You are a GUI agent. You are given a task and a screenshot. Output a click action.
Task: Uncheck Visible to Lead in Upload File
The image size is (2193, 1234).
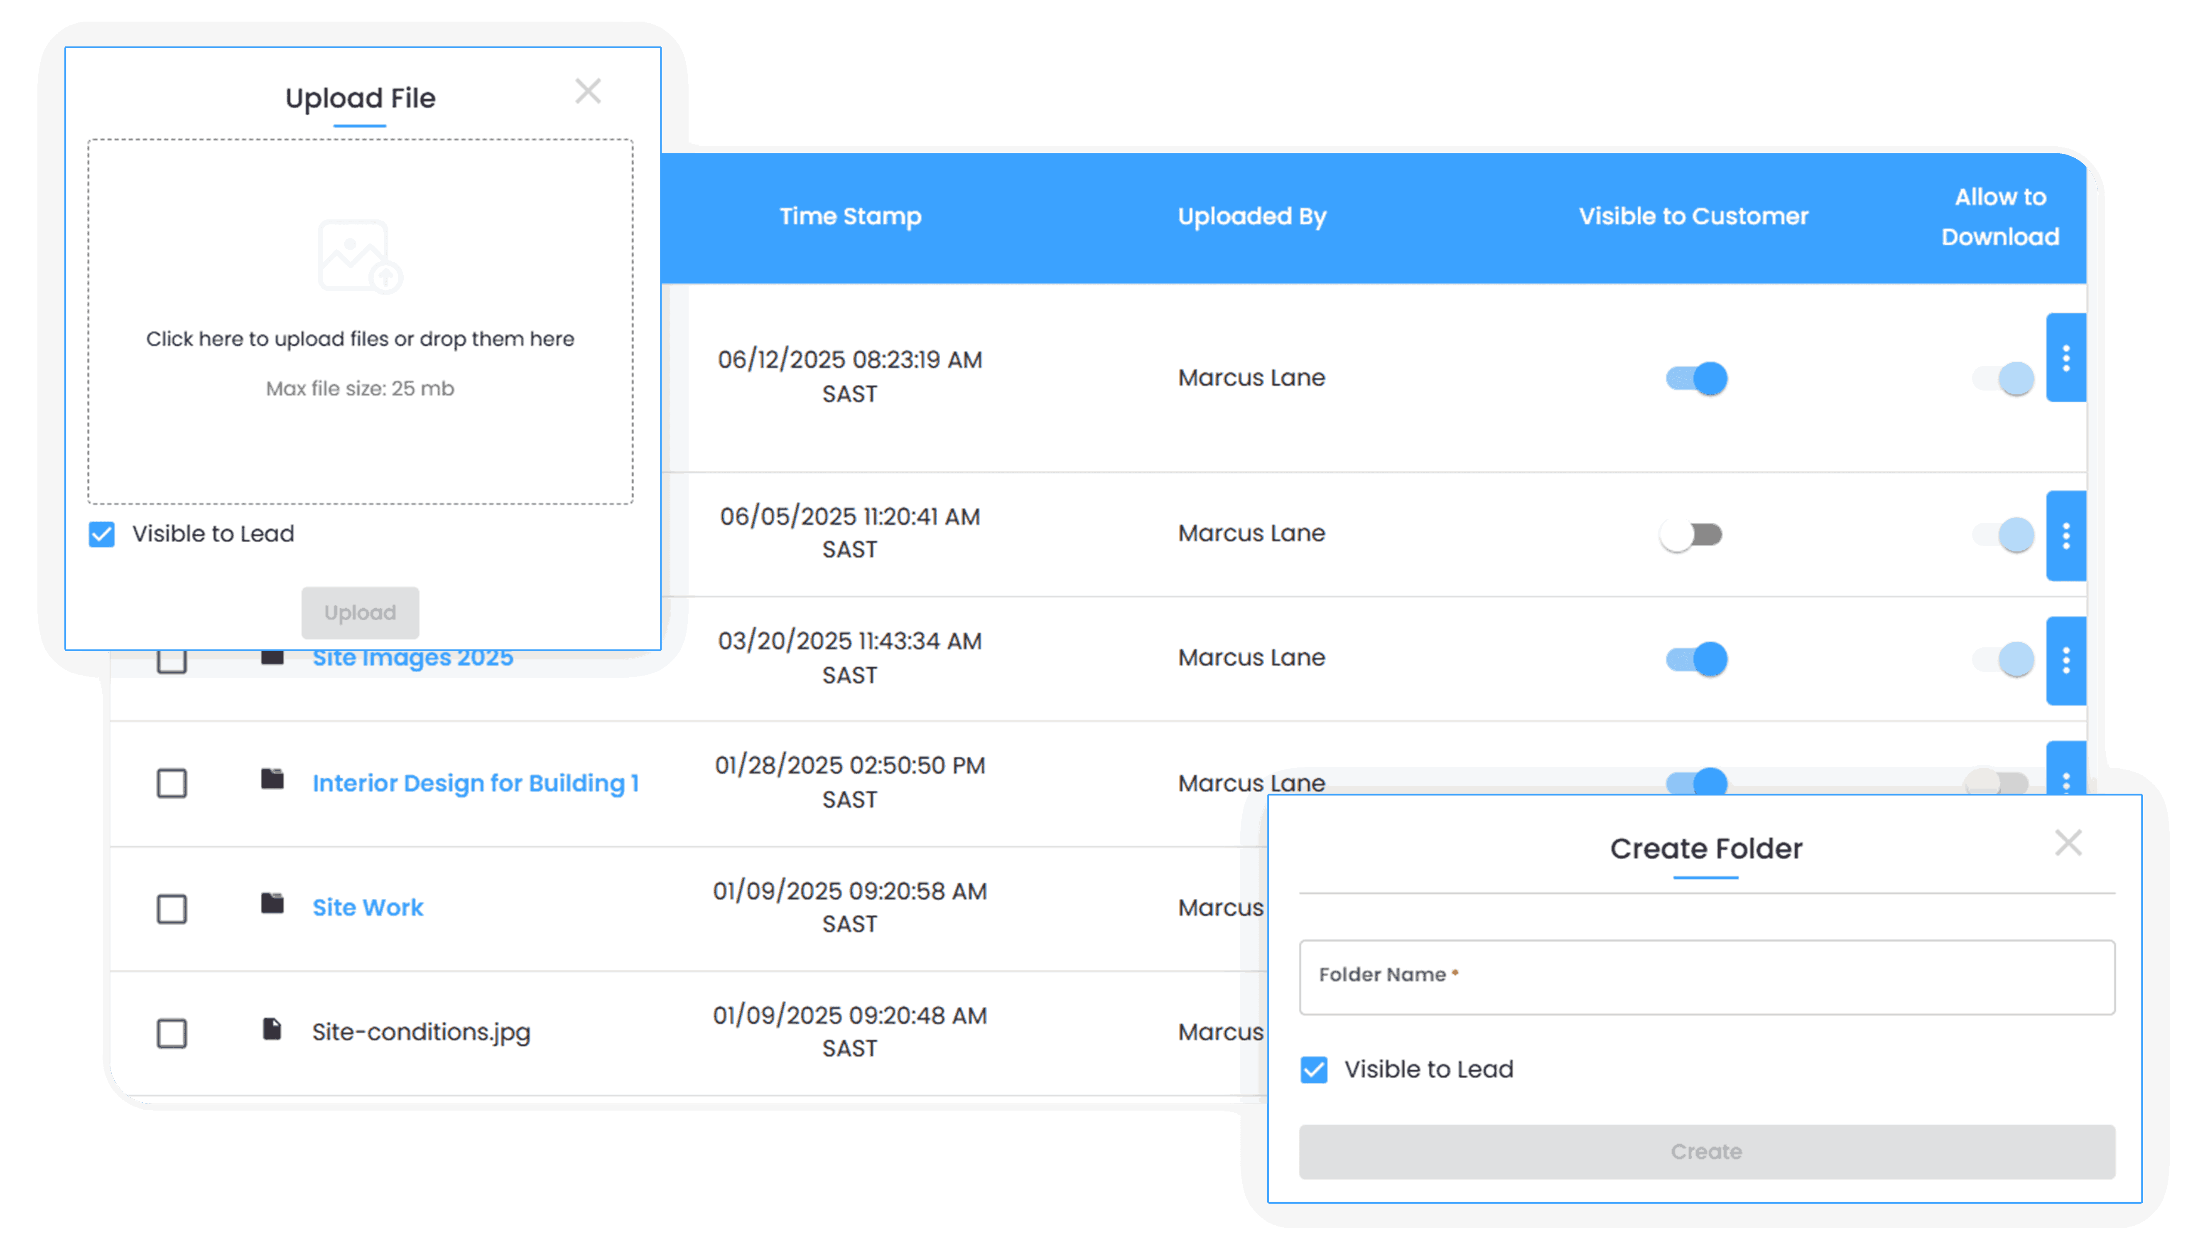(102, 535)
